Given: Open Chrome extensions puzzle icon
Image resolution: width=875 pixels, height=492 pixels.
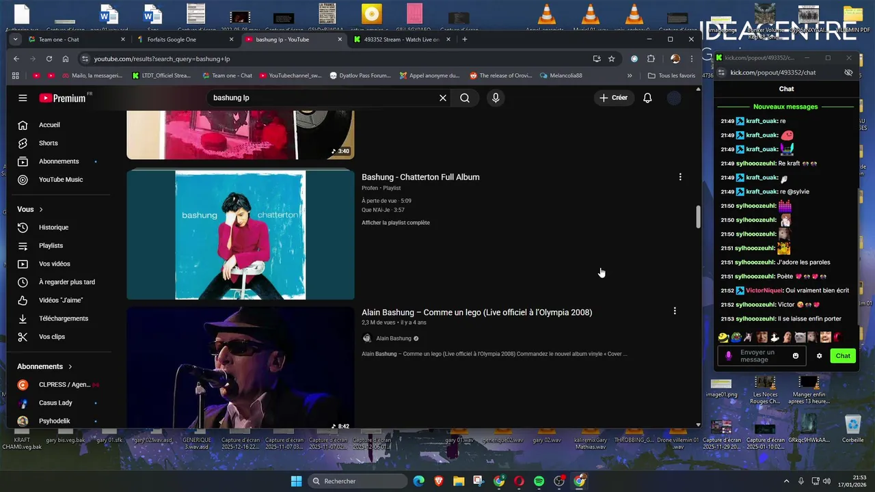Looking at the screenshot, I should click(x=651, y=59).
